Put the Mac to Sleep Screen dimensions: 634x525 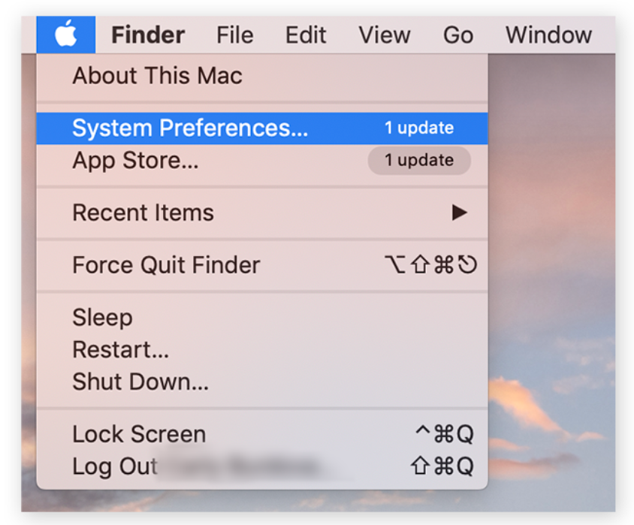102,317
